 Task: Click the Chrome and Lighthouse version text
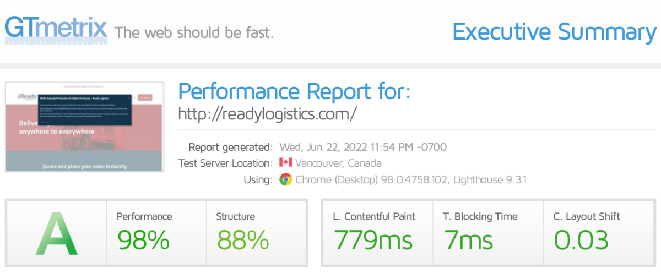tap(411, 180)
